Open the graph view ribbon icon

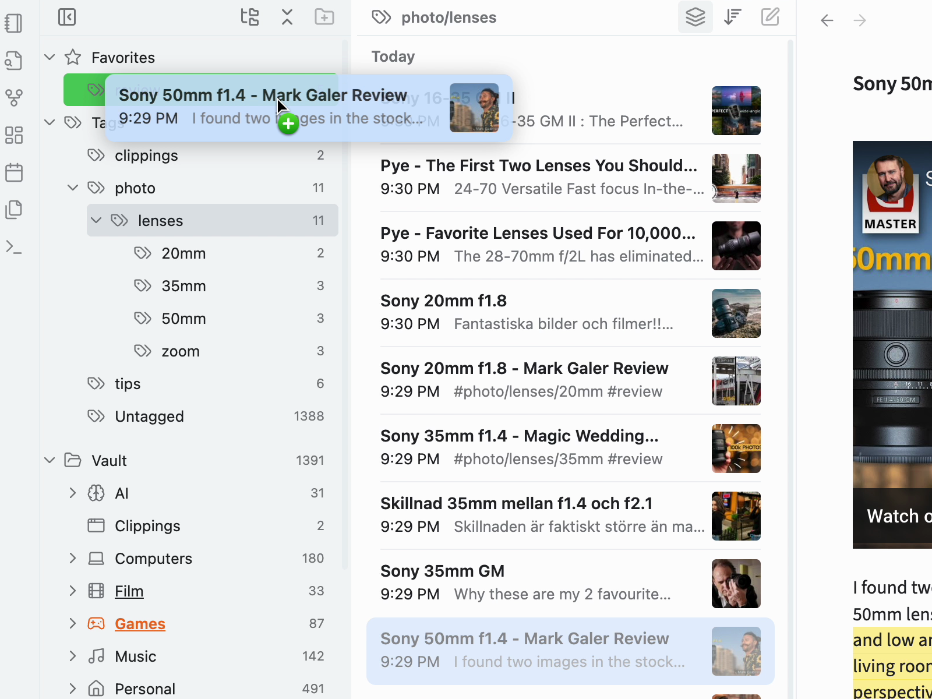tap(14, 98)
